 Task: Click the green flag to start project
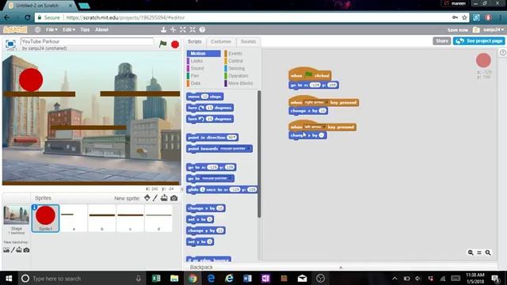click(x=163, y=44)
